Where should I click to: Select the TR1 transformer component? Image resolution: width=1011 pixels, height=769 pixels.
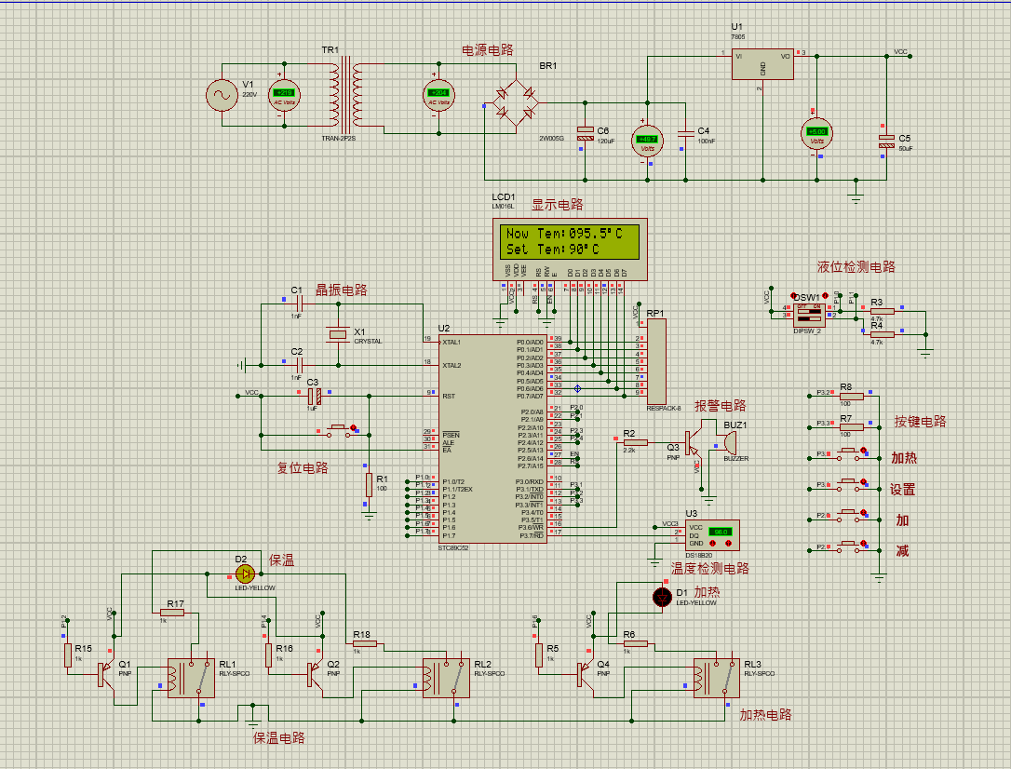tap(345, 93)
